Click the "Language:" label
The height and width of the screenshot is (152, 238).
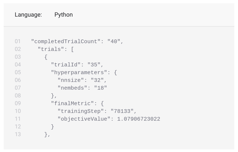click(28, 15)
